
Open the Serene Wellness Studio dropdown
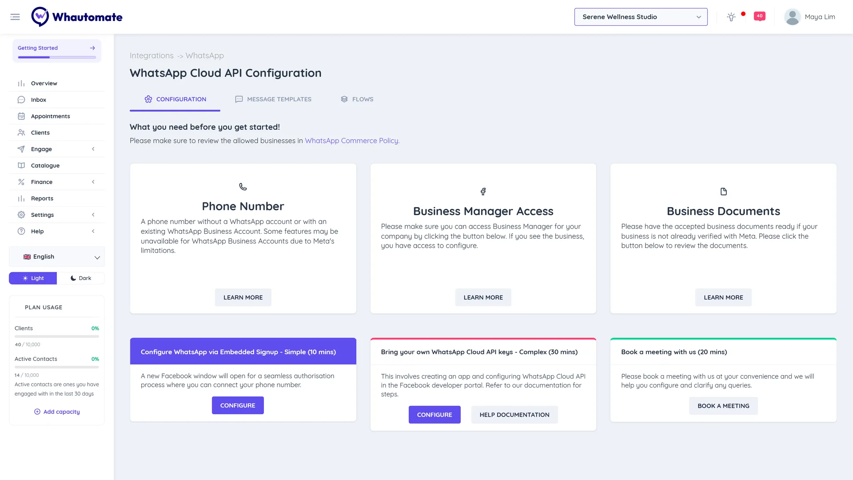point(641,17)
